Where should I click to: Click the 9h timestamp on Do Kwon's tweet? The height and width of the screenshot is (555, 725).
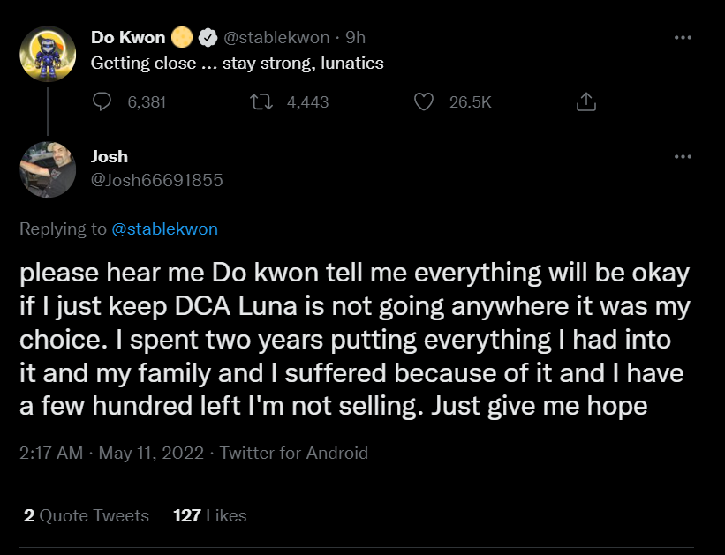(x=355, y=38)
